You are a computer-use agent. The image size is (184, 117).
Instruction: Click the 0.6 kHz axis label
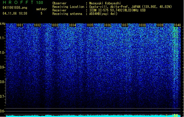coord(3,111)
